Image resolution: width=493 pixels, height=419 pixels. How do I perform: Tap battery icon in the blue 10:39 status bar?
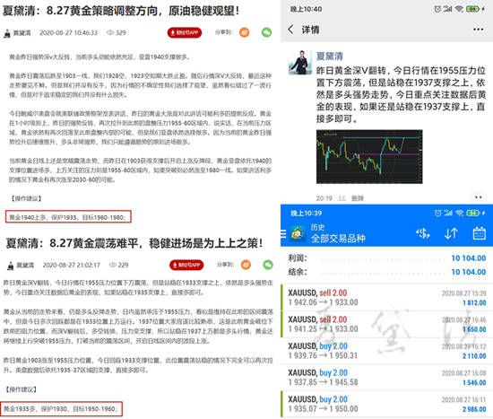point(473,214)
